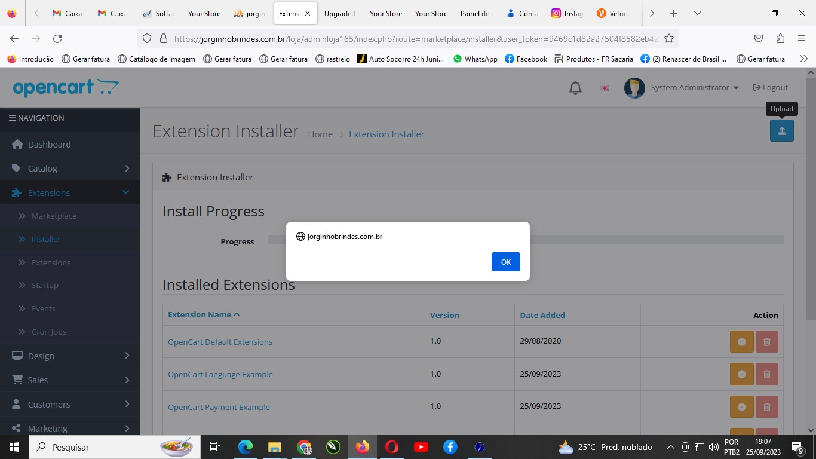Click the Save to Pocket icon

click(759, 39)
